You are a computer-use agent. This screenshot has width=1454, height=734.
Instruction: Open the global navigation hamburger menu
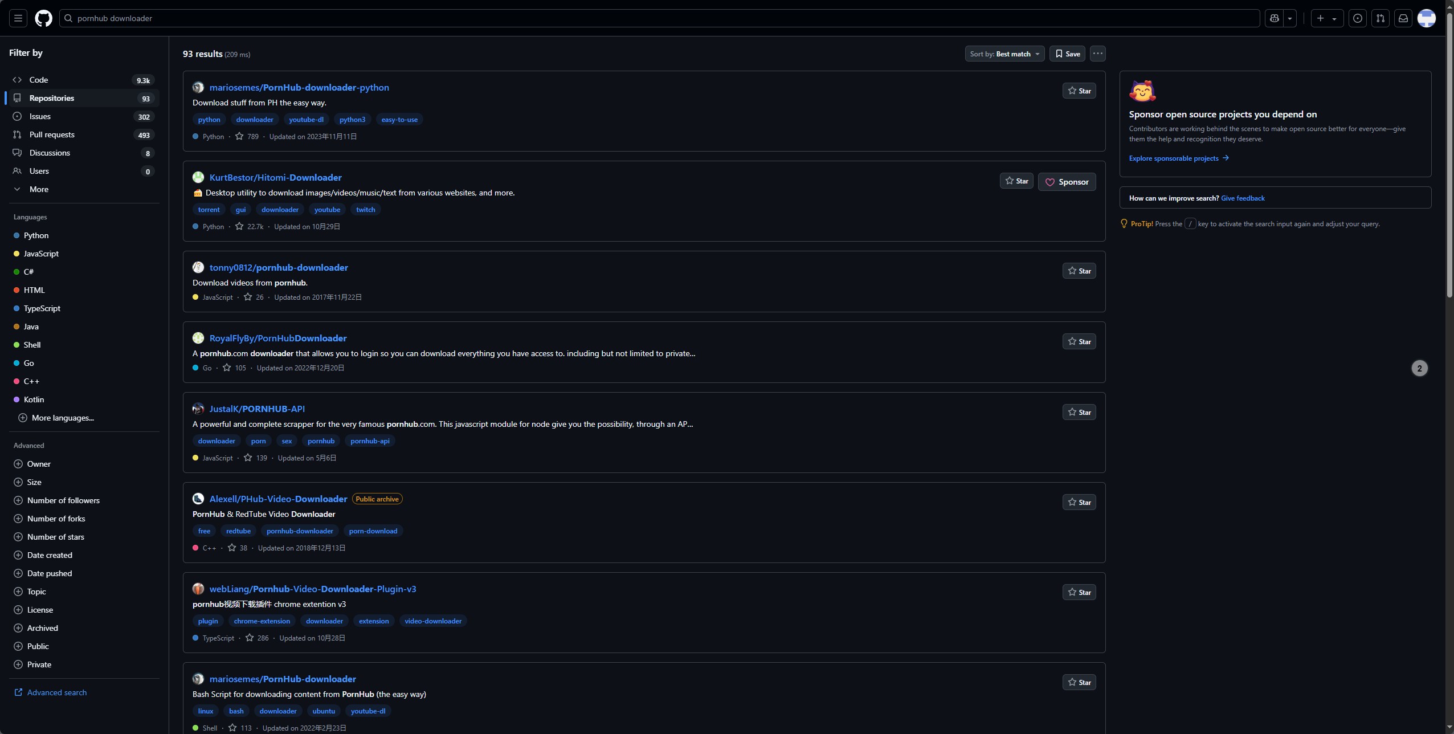[x=18, y=18]
